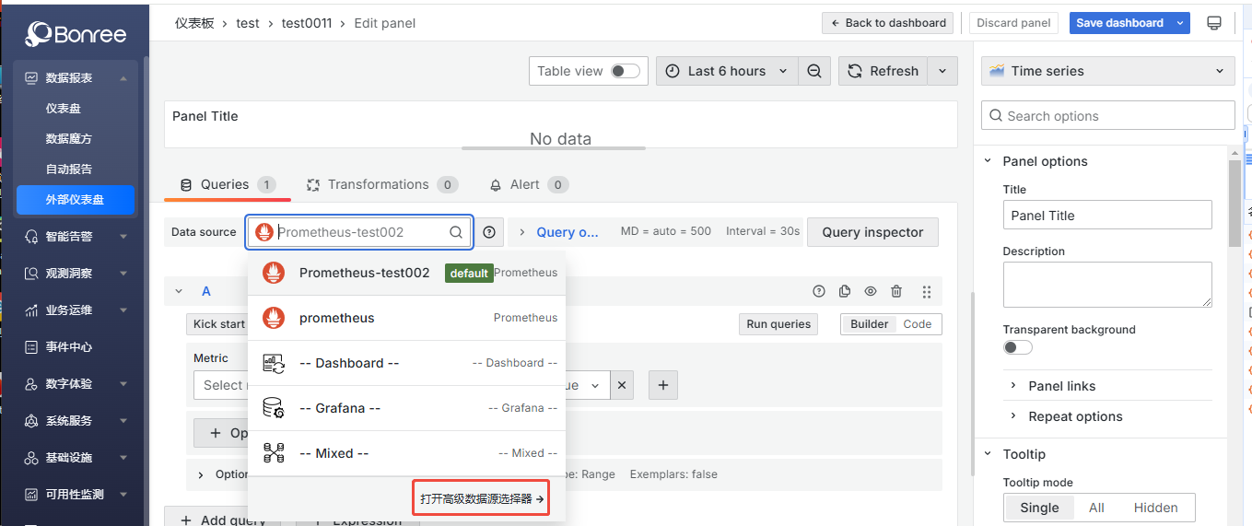Image resolution: width=1252 pixels, height=526 pixels.
Task: Open the Time series visualization dropdown
Action: click(x=1108, y=71)
